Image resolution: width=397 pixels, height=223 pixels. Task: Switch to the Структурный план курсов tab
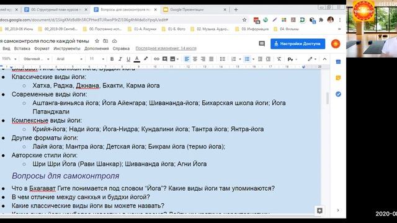click(56, 10)
